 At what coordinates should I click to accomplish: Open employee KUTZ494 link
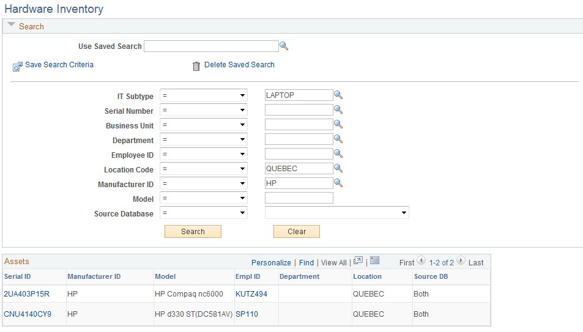[251, 293]
